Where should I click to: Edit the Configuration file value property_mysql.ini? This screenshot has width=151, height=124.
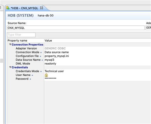(57, 56)
